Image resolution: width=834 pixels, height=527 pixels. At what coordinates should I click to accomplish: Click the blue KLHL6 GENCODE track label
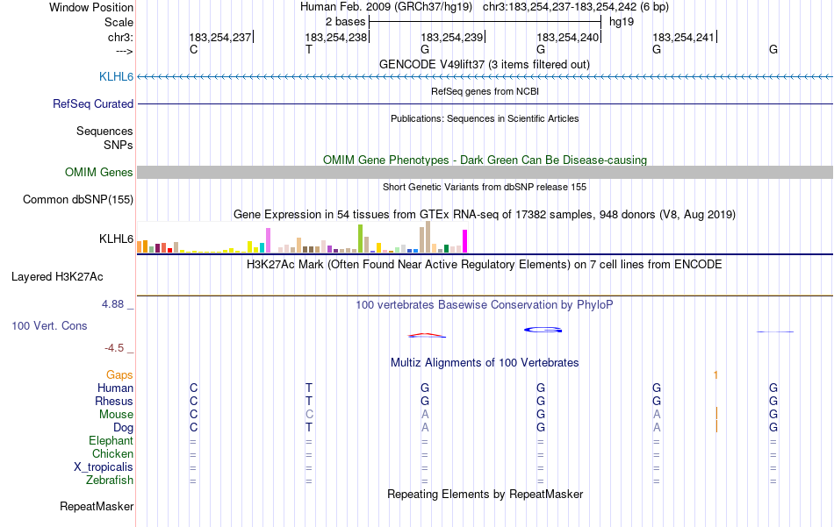[x=116, y=76]
